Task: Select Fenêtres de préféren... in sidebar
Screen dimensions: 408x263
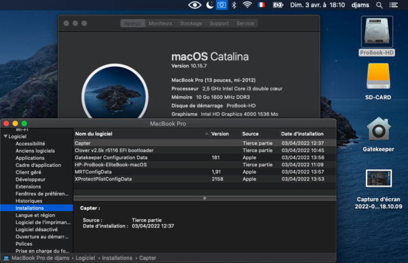Action: click(42, 194)
